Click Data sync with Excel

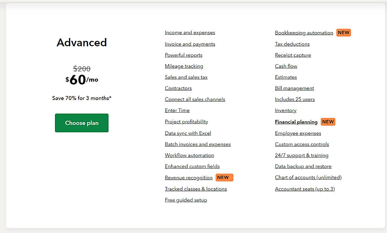[188, 133]
